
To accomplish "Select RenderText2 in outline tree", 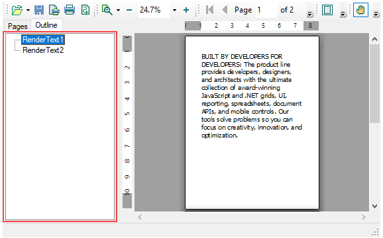I will pos(43,50).
